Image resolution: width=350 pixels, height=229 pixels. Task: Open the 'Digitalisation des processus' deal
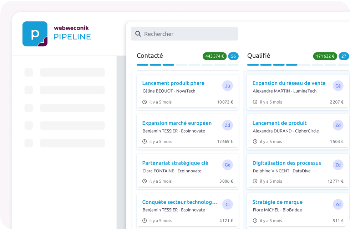click(286, 163)
